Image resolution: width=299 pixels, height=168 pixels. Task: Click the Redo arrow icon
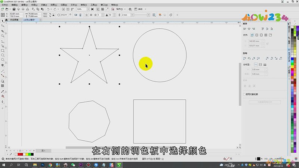coord(55,9)
